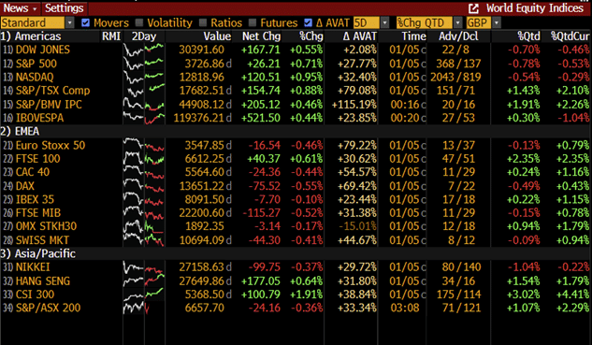Toggle the Volatility checkbox
This screenshot has width=592, height=345.
click(x=139, y=22)
